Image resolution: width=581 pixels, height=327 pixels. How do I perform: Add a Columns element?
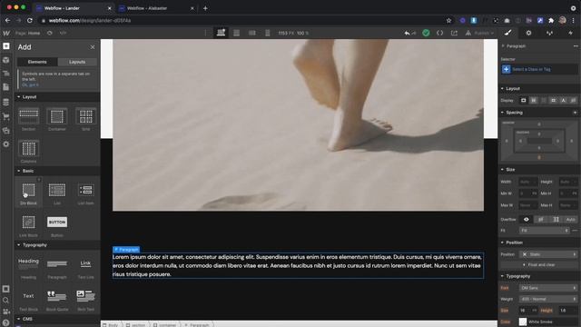pos(28,152)
